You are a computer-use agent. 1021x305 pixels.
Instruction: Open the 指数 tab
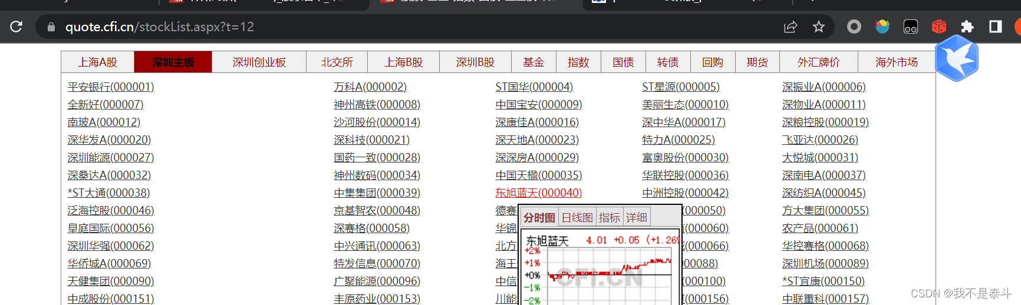point(578,62)
